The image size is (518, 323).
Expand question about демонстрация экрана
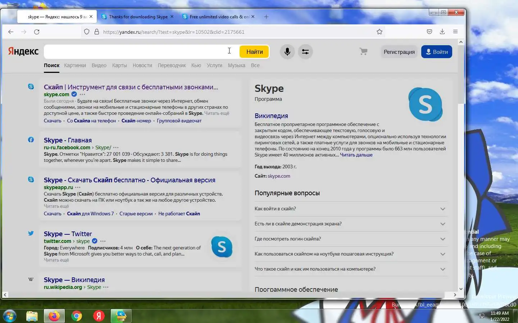350,224
